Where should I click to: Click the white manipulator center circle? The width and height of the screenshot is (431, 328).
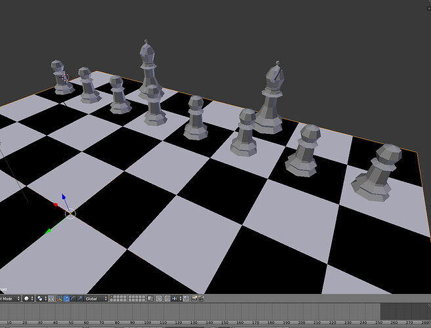point(70,214)
